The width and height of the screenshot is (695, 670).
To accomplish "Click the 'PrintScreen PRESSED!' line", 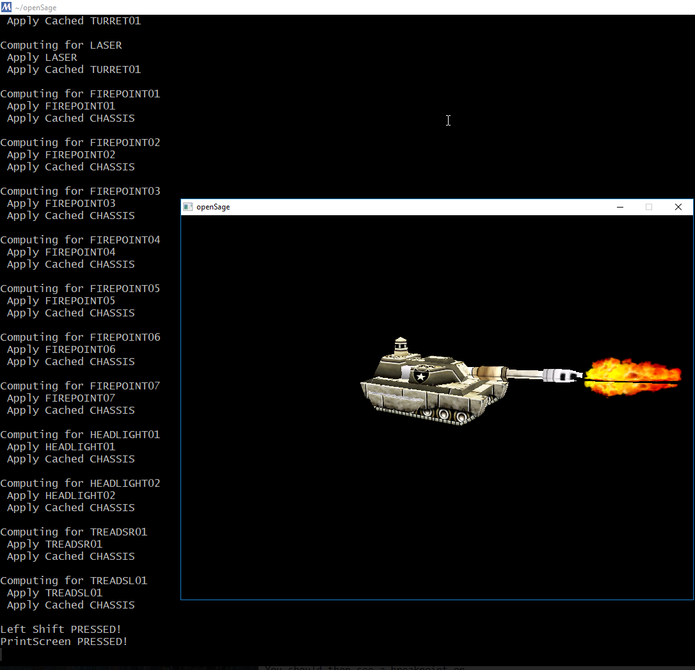I will (x=64, y=642).
